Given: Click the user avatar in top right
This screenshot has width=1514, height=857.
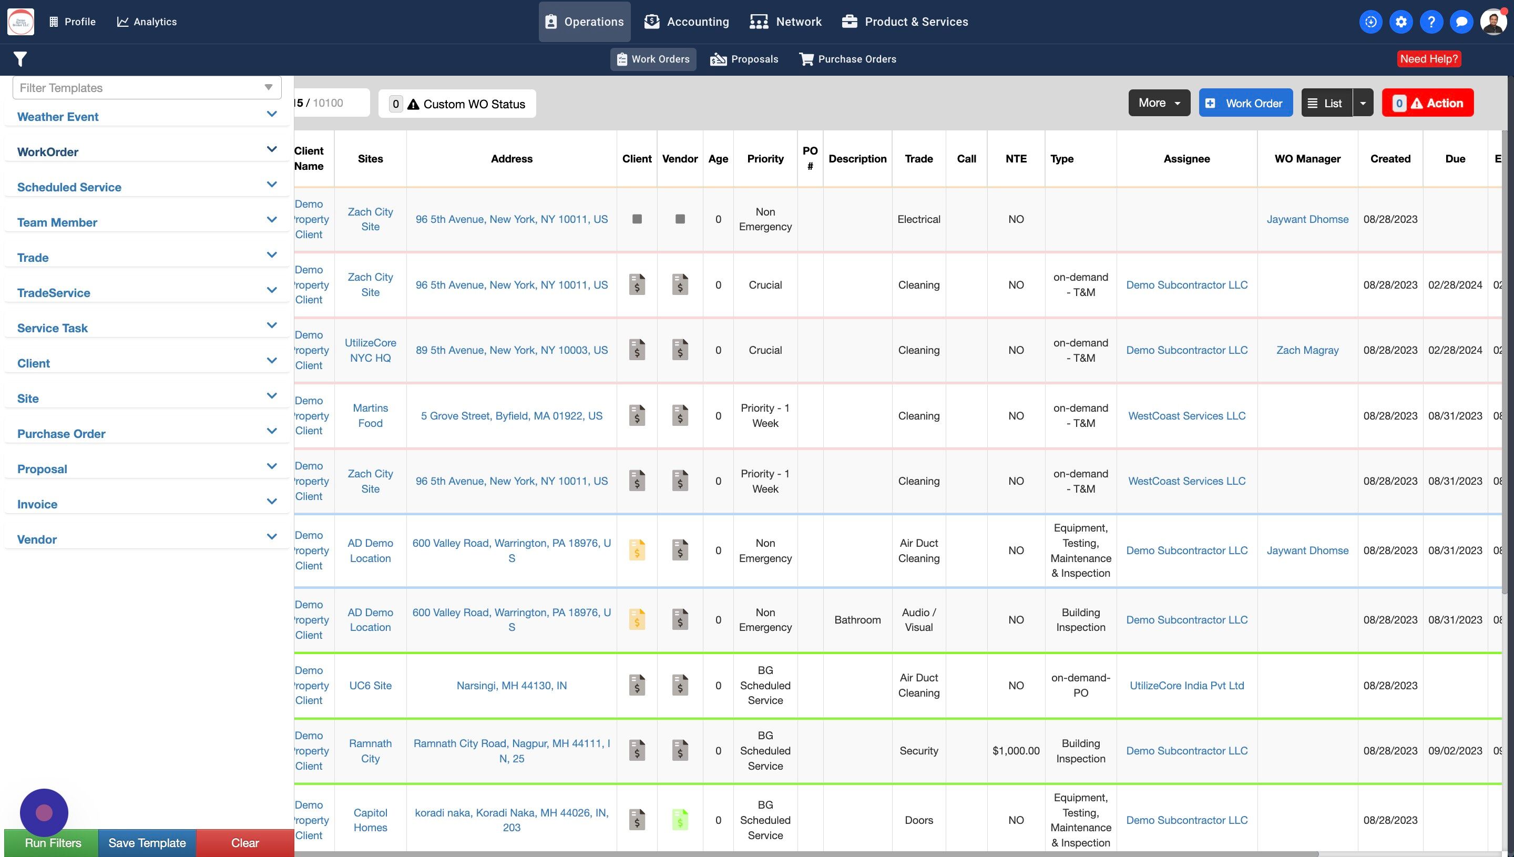Looking at the screenshot, I should point(1493,22).
